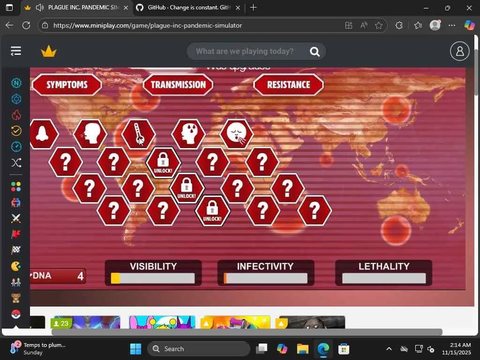Open the two-player games sidebar icon
The height and width of the screenshot is (360, 480).
coord(16,202)
